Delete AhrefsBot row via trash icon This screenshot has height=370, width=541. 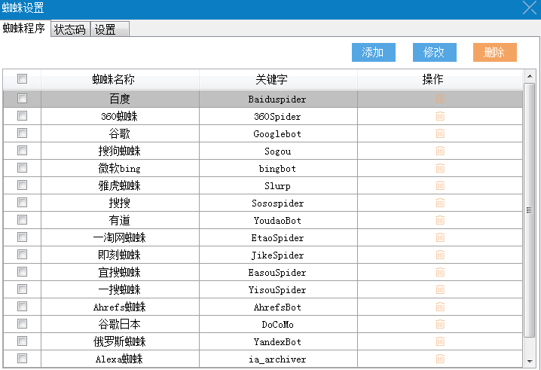coord(440,307)
